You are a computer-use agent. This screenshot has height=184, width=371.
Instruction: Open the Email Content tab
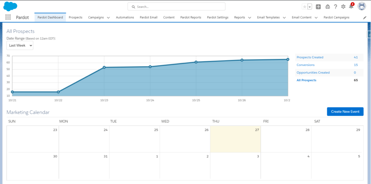tap(302, 17)
